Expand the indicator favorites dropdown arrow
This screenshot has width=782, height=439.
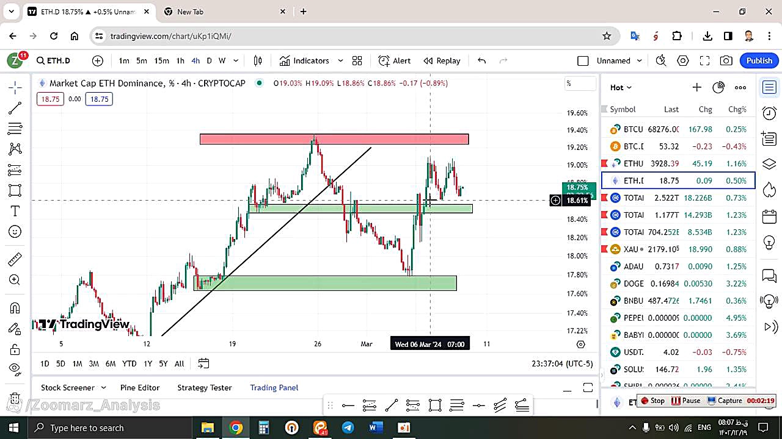[340, 60]
